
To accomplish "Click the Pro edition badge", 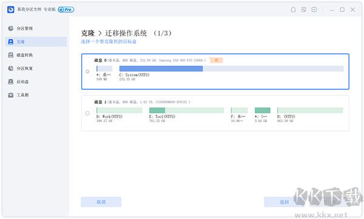I will click(66, 10).
